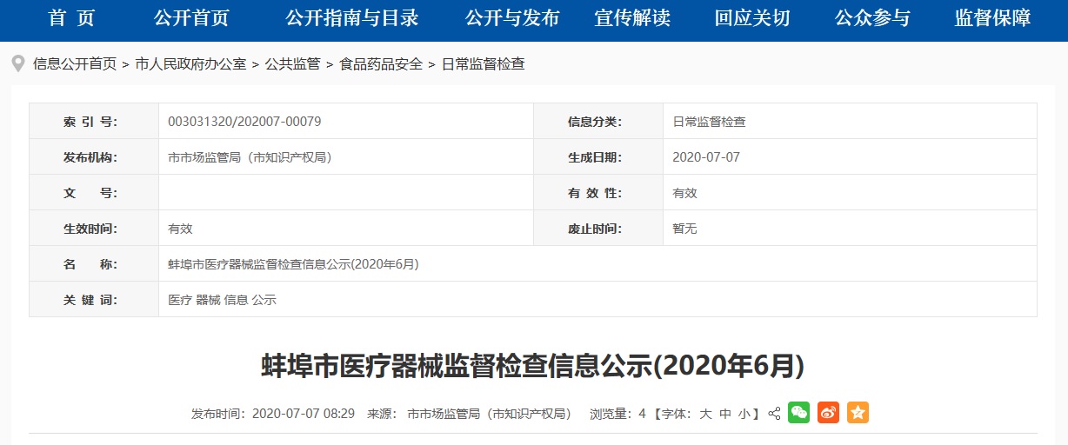This screenshot has width=1068, height=445.
Task: Open the 宣传解读 nav item
Action: pos(632,18)
